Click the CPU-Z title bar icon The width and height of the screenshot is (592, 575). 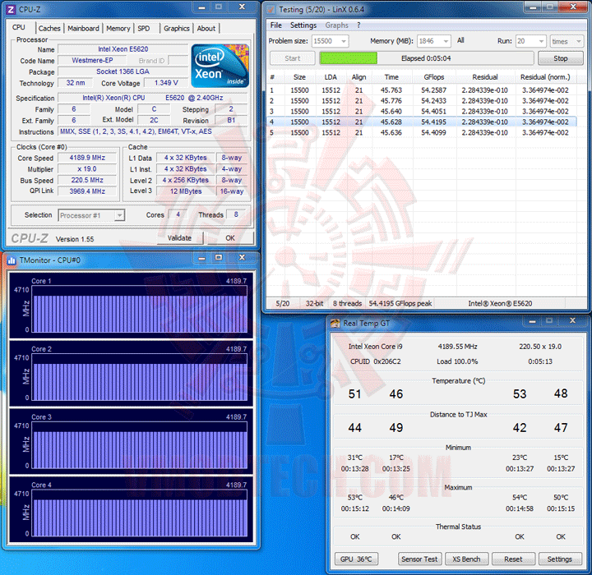(x=11, y=9)
